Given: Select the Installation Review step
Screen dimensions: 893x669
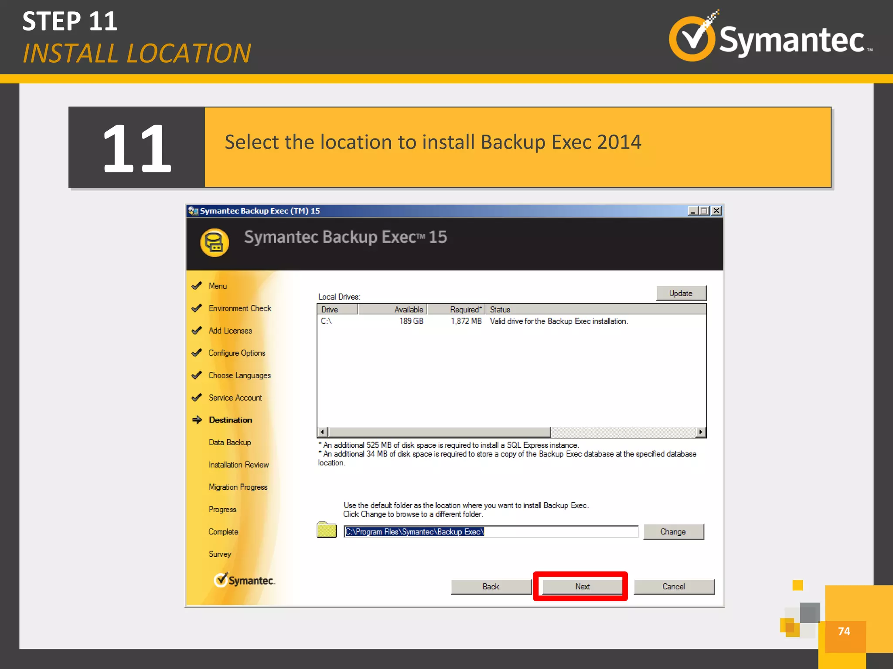Looking at the screenshot, I should pos(239,465).
